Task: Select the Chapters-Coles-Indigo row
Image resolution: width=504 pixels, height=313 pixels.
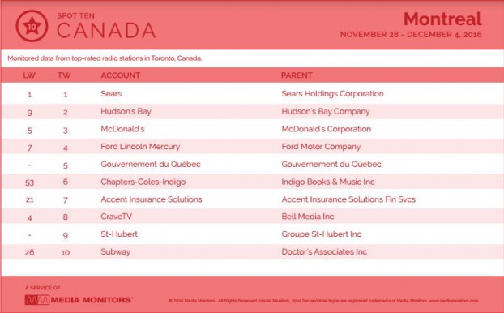Action: click(252, 182)
